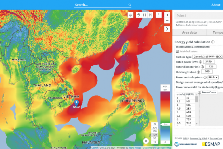Screen dimensions: 223x149
Task: Select the point marker tool
Action: [x=139, y=15]
